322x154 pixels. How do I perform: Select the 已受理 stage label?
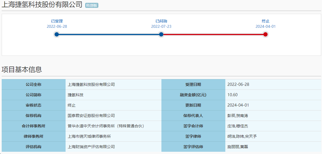(x=57, y=21)
